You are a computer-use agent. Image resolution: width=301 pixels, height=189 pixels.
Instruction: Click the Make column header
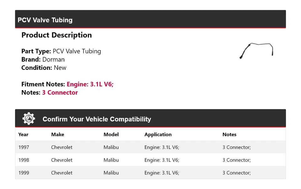57,135
